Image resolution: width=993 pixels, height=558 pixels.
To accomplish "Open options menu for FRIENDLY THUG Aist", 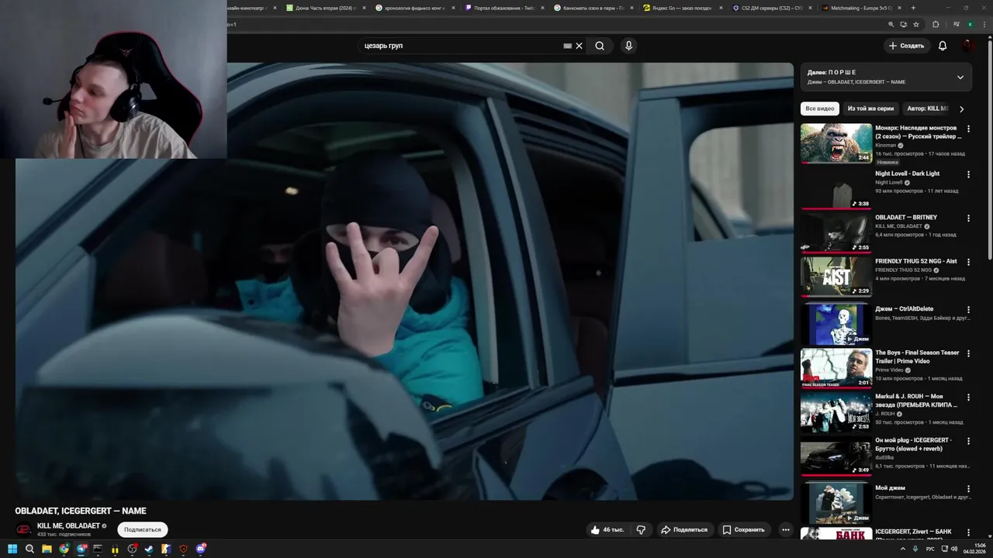I will click(968, 262).
